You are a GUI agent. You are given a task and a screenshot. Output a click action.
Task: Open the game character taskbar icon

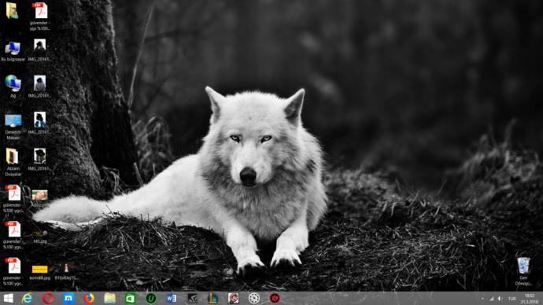coord(234,298)
